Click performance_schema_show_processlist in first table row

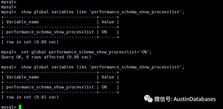pyautogui.click(x=50, y=32)
